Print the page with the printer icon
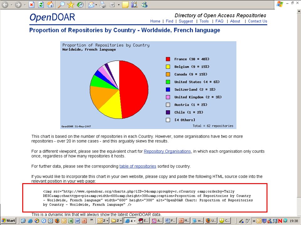The height and width of the screenshot is (225, 301). (x=103, y=5)
